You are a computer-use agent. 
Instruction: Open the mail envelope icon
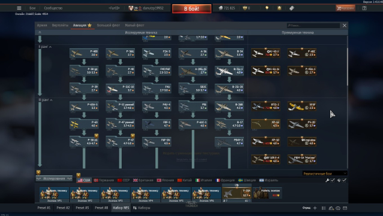(345, 208)
